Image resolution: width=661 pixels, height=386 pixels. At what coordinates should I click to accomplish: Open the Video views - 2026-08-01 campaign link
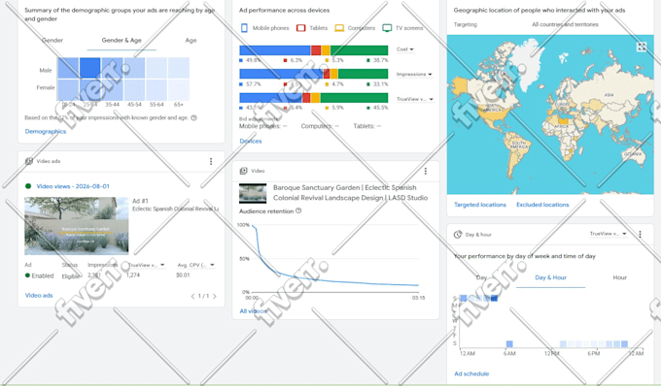73,186
